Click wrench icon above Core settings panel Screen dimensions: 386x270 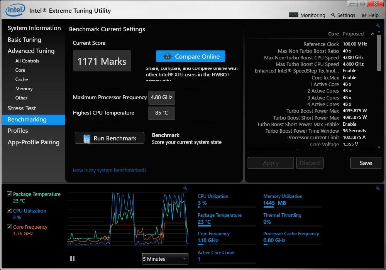[x=378, y=25]
